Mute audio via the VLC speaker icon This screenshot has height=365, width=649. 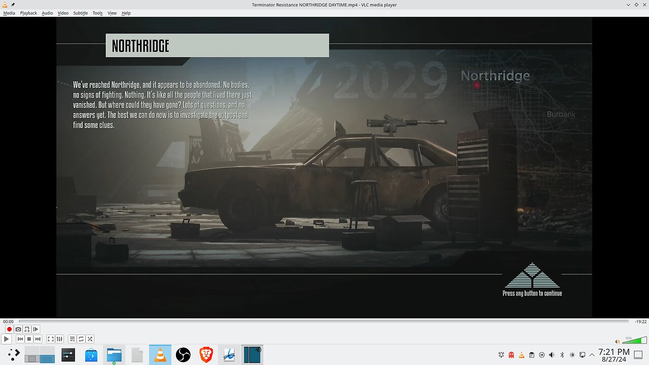(x=618, y=341)
